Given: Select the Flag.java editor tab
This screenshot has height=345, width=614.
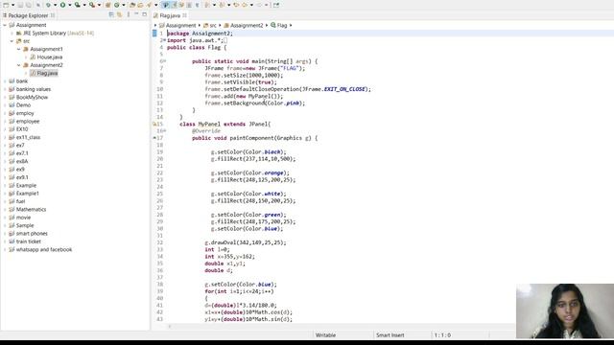Looking at the screenshot, I should (x=170, y=15).
